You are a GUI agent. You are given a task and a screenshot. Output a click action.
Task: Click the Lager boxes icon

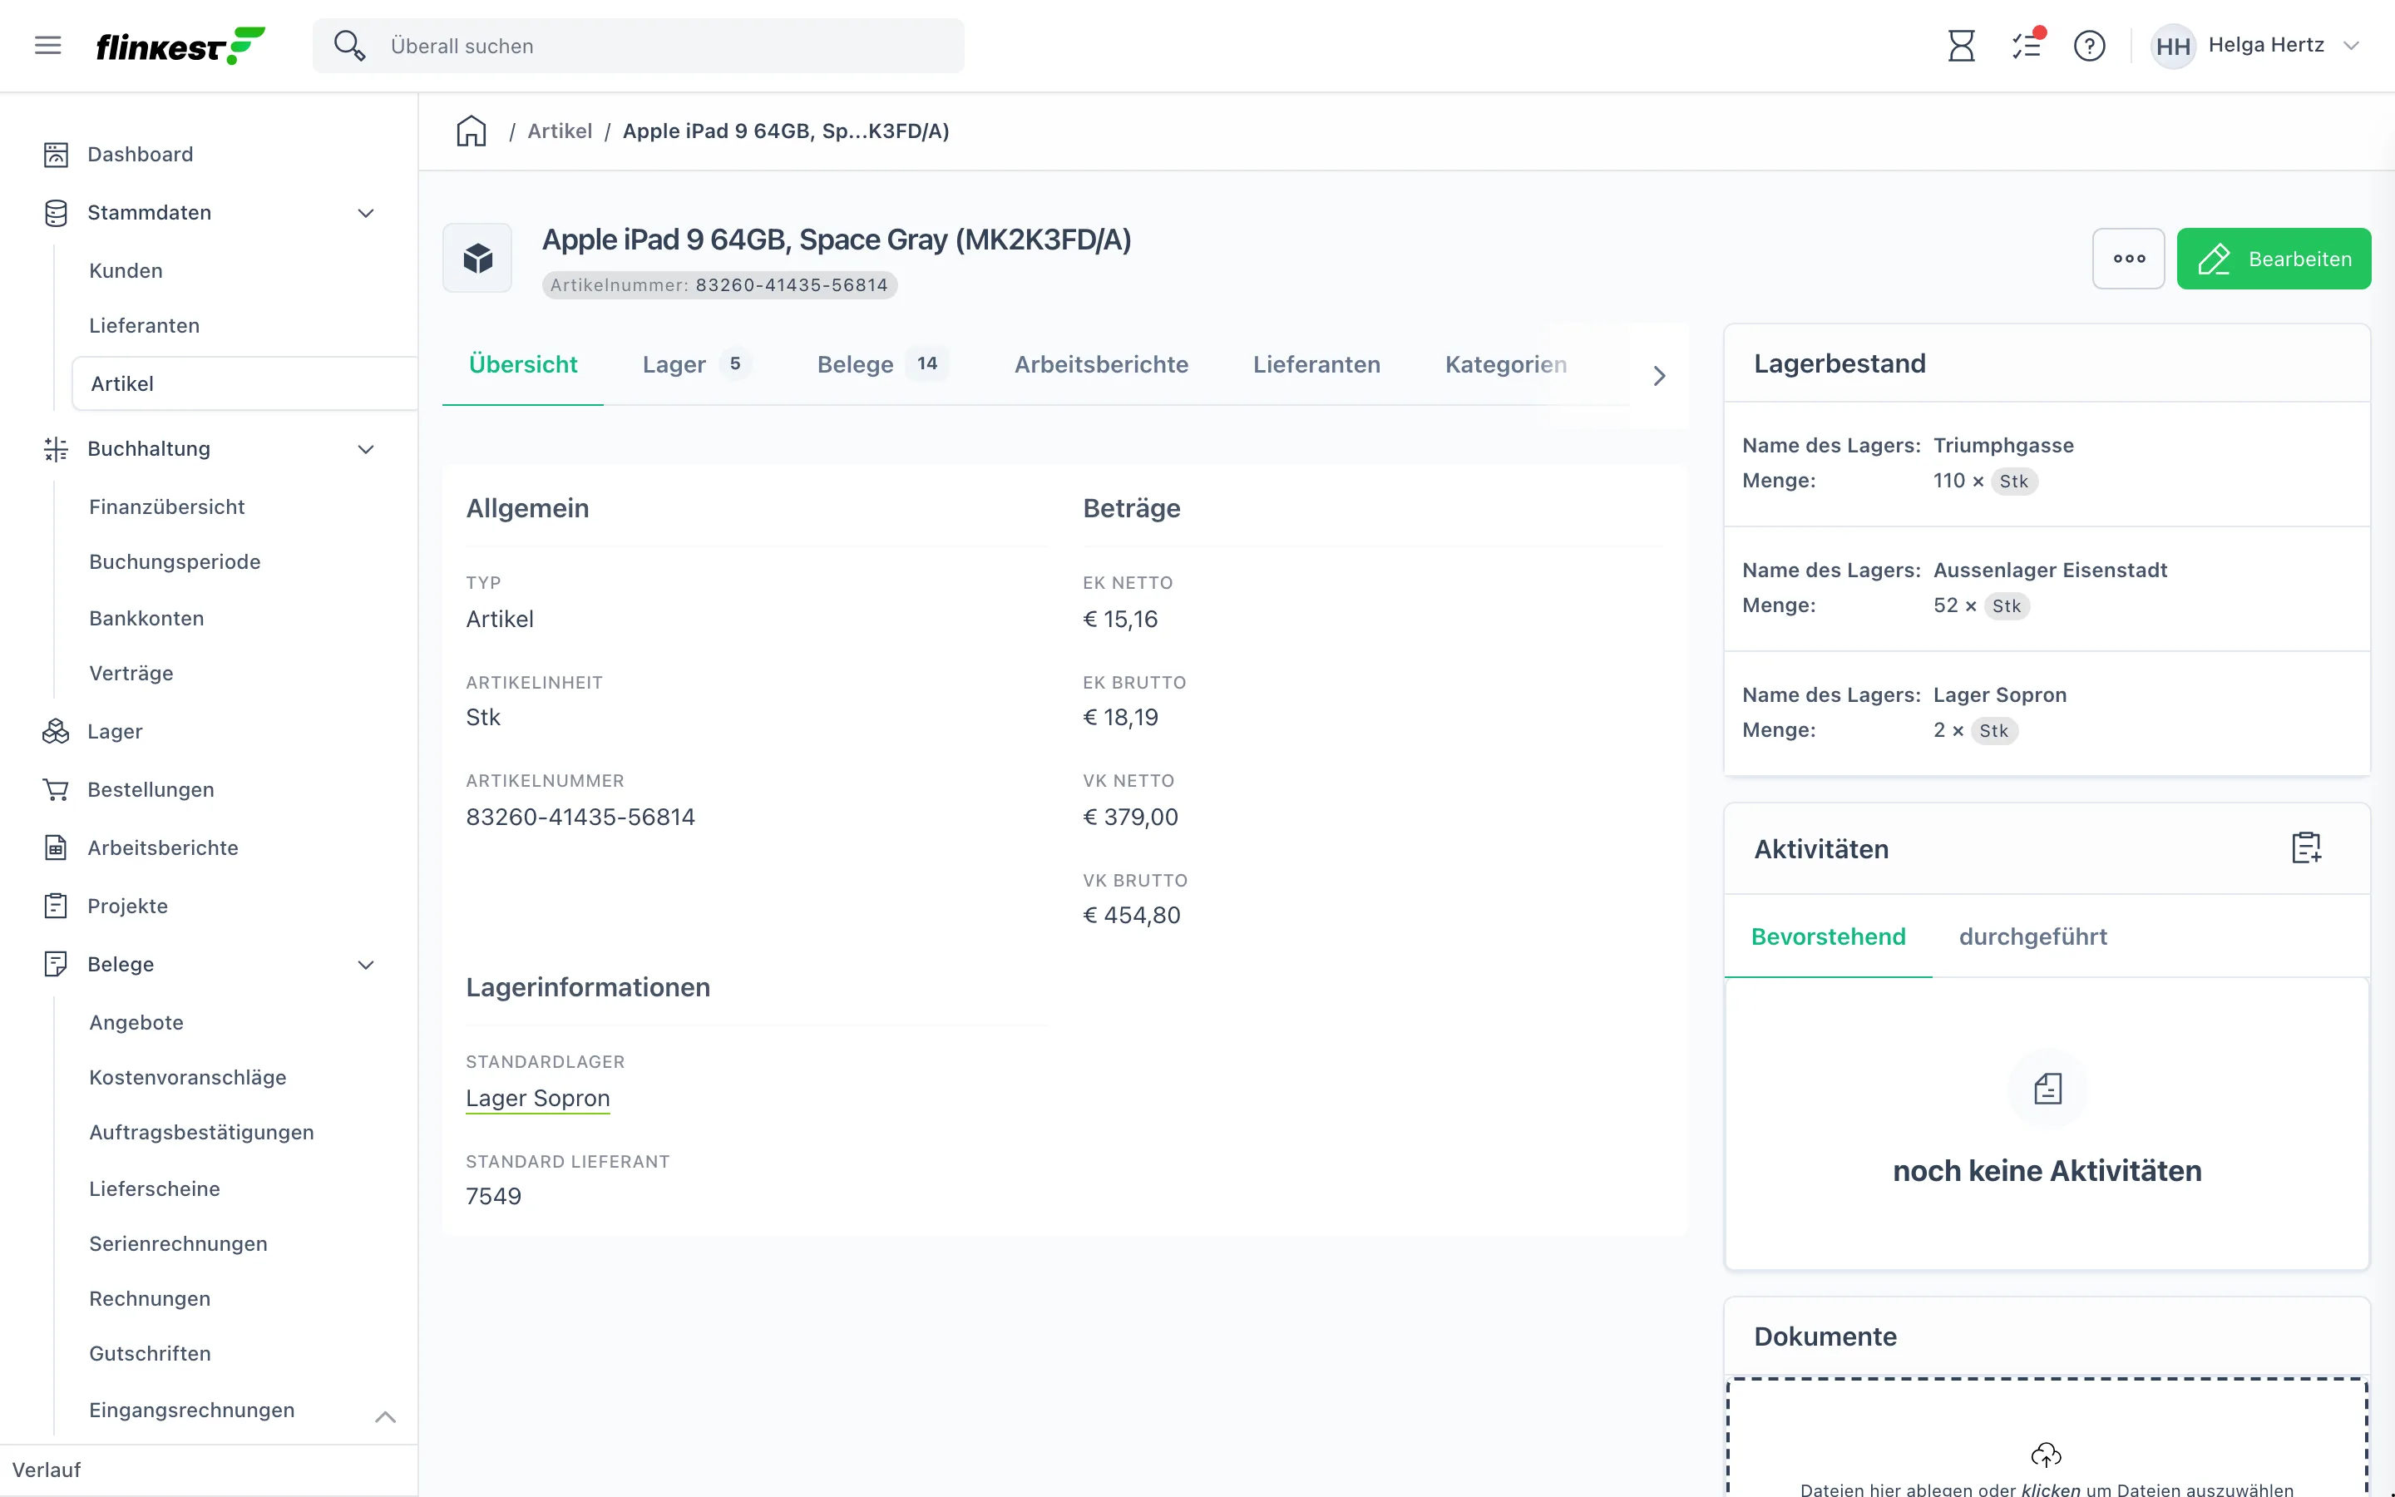[56, 732]
